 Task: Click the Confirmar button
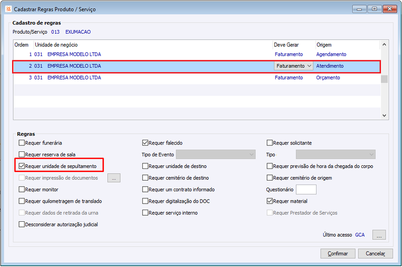point(338,253)
